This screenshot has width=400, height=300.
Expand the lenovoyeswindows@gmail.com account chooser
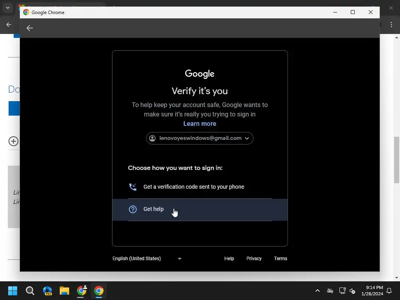pyautogui.click(x=200, y=138)
